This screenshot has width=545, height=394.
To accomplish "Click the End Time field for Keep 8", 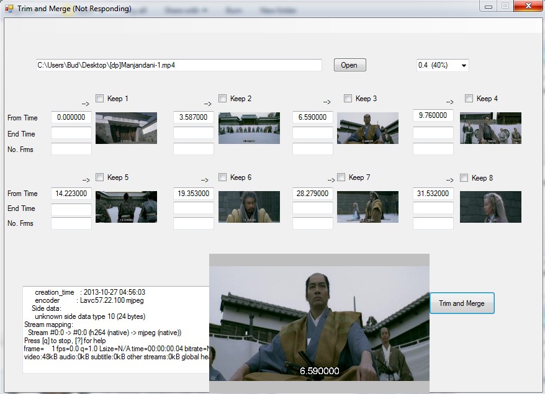I will 433,208.
